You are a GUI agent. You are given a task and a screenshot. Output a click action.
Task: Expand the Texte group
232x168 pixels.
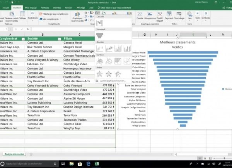(197, 16)
